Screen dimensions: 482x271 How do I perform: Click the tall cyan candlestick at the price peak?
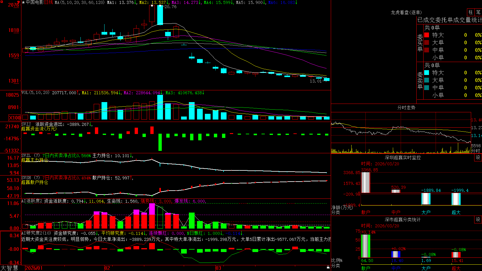coord(160,15)
